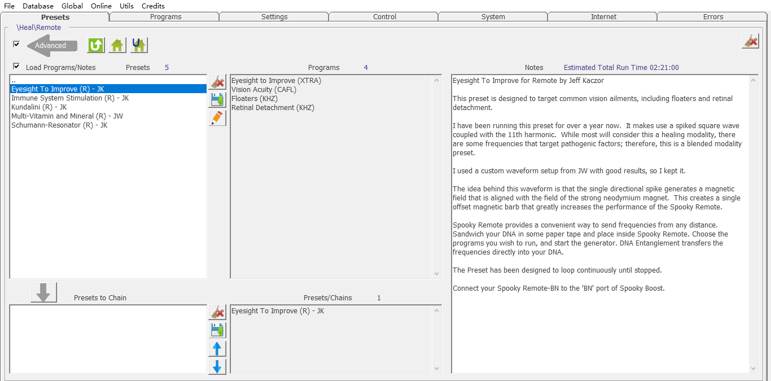Image resolution: width=771 pixels, height=381 pixels.
Task: Click the broom clear icon at top right
Action: pos(750,41)
